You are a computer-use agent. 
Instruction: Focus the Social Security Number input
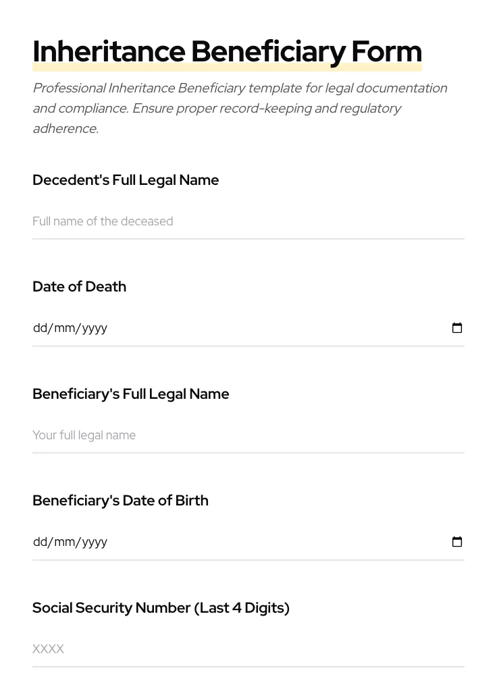tap(203, 649)
